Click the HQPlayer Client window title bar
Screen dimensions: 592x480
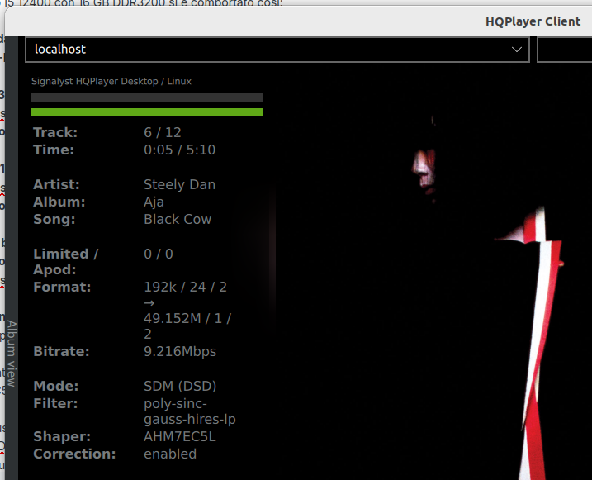[298, 21]
